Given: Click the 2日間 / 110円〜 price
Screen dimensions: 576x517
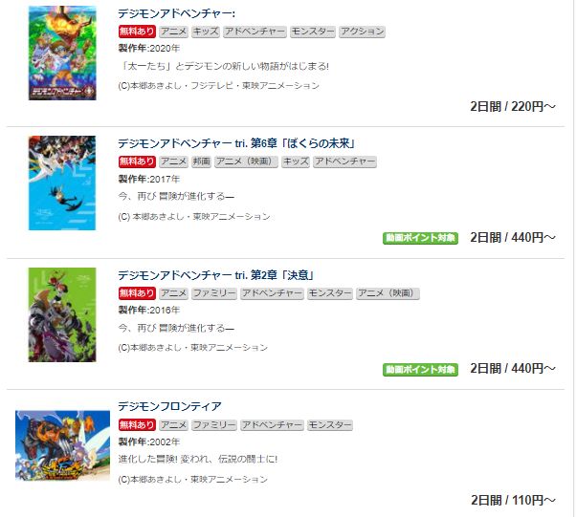Looking at the screenshot, I should coord(513,500).
